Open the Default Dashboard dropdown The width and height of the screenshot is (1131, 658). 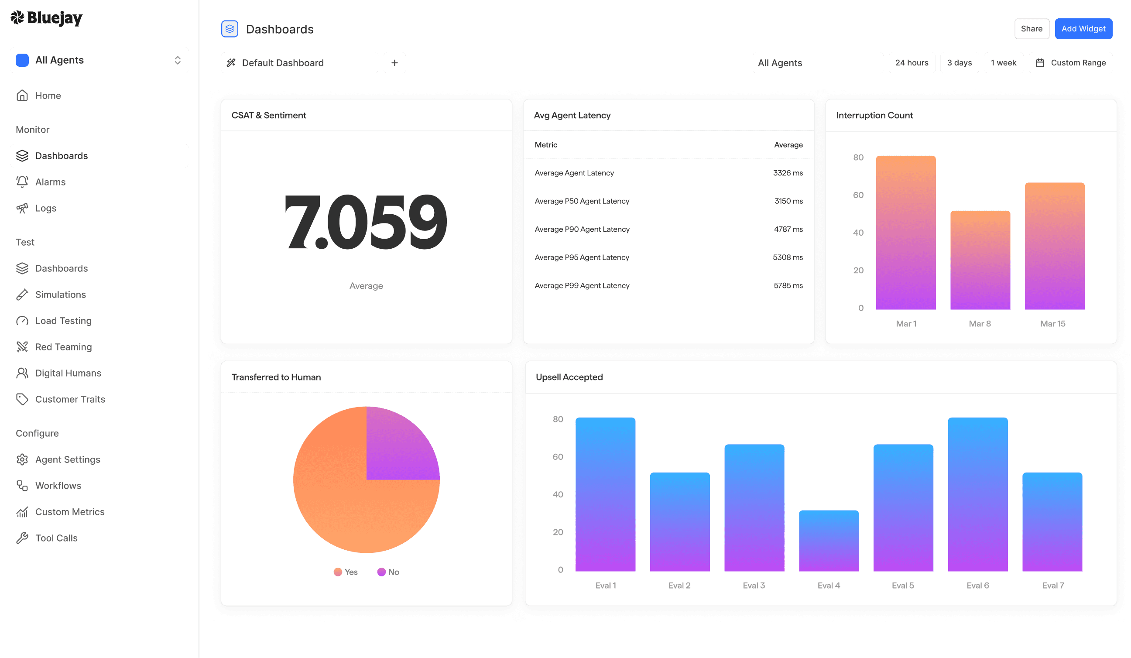pos(299,63)
